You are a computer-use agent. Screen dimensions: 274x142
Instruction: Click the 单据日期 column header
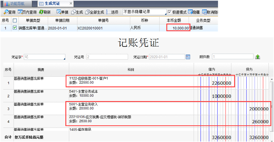click(62, 20)
